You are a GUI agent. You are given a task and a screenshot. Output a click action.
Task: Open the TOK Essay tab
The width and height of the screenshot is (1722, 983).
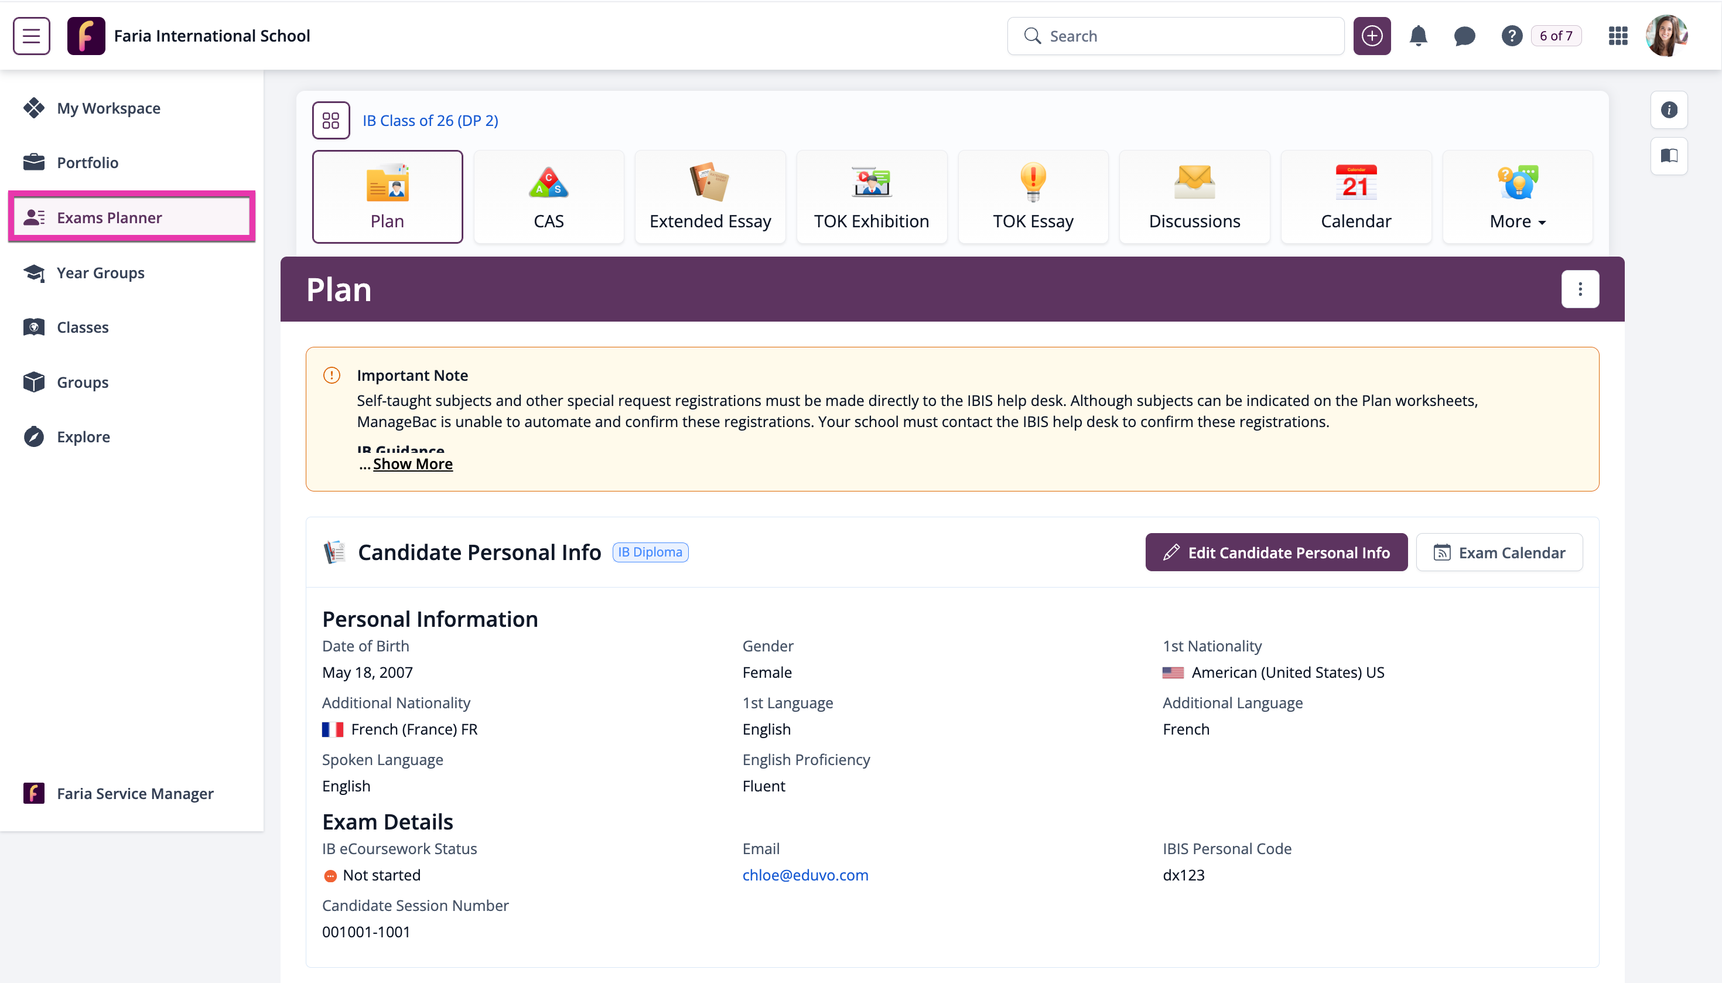(x=1033, y=196)
